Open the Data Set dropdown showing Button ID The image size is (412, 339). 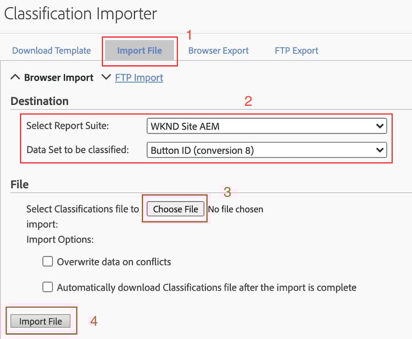[266, 149]
